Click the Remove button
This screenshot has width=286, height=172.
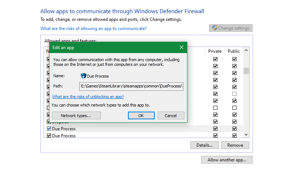tap(235, 145)
